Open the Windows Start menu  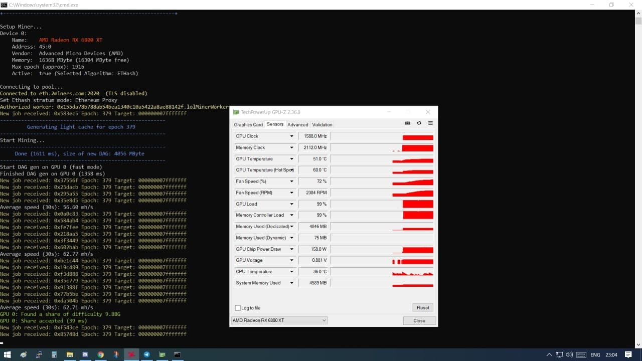click(x=8, y=354)
